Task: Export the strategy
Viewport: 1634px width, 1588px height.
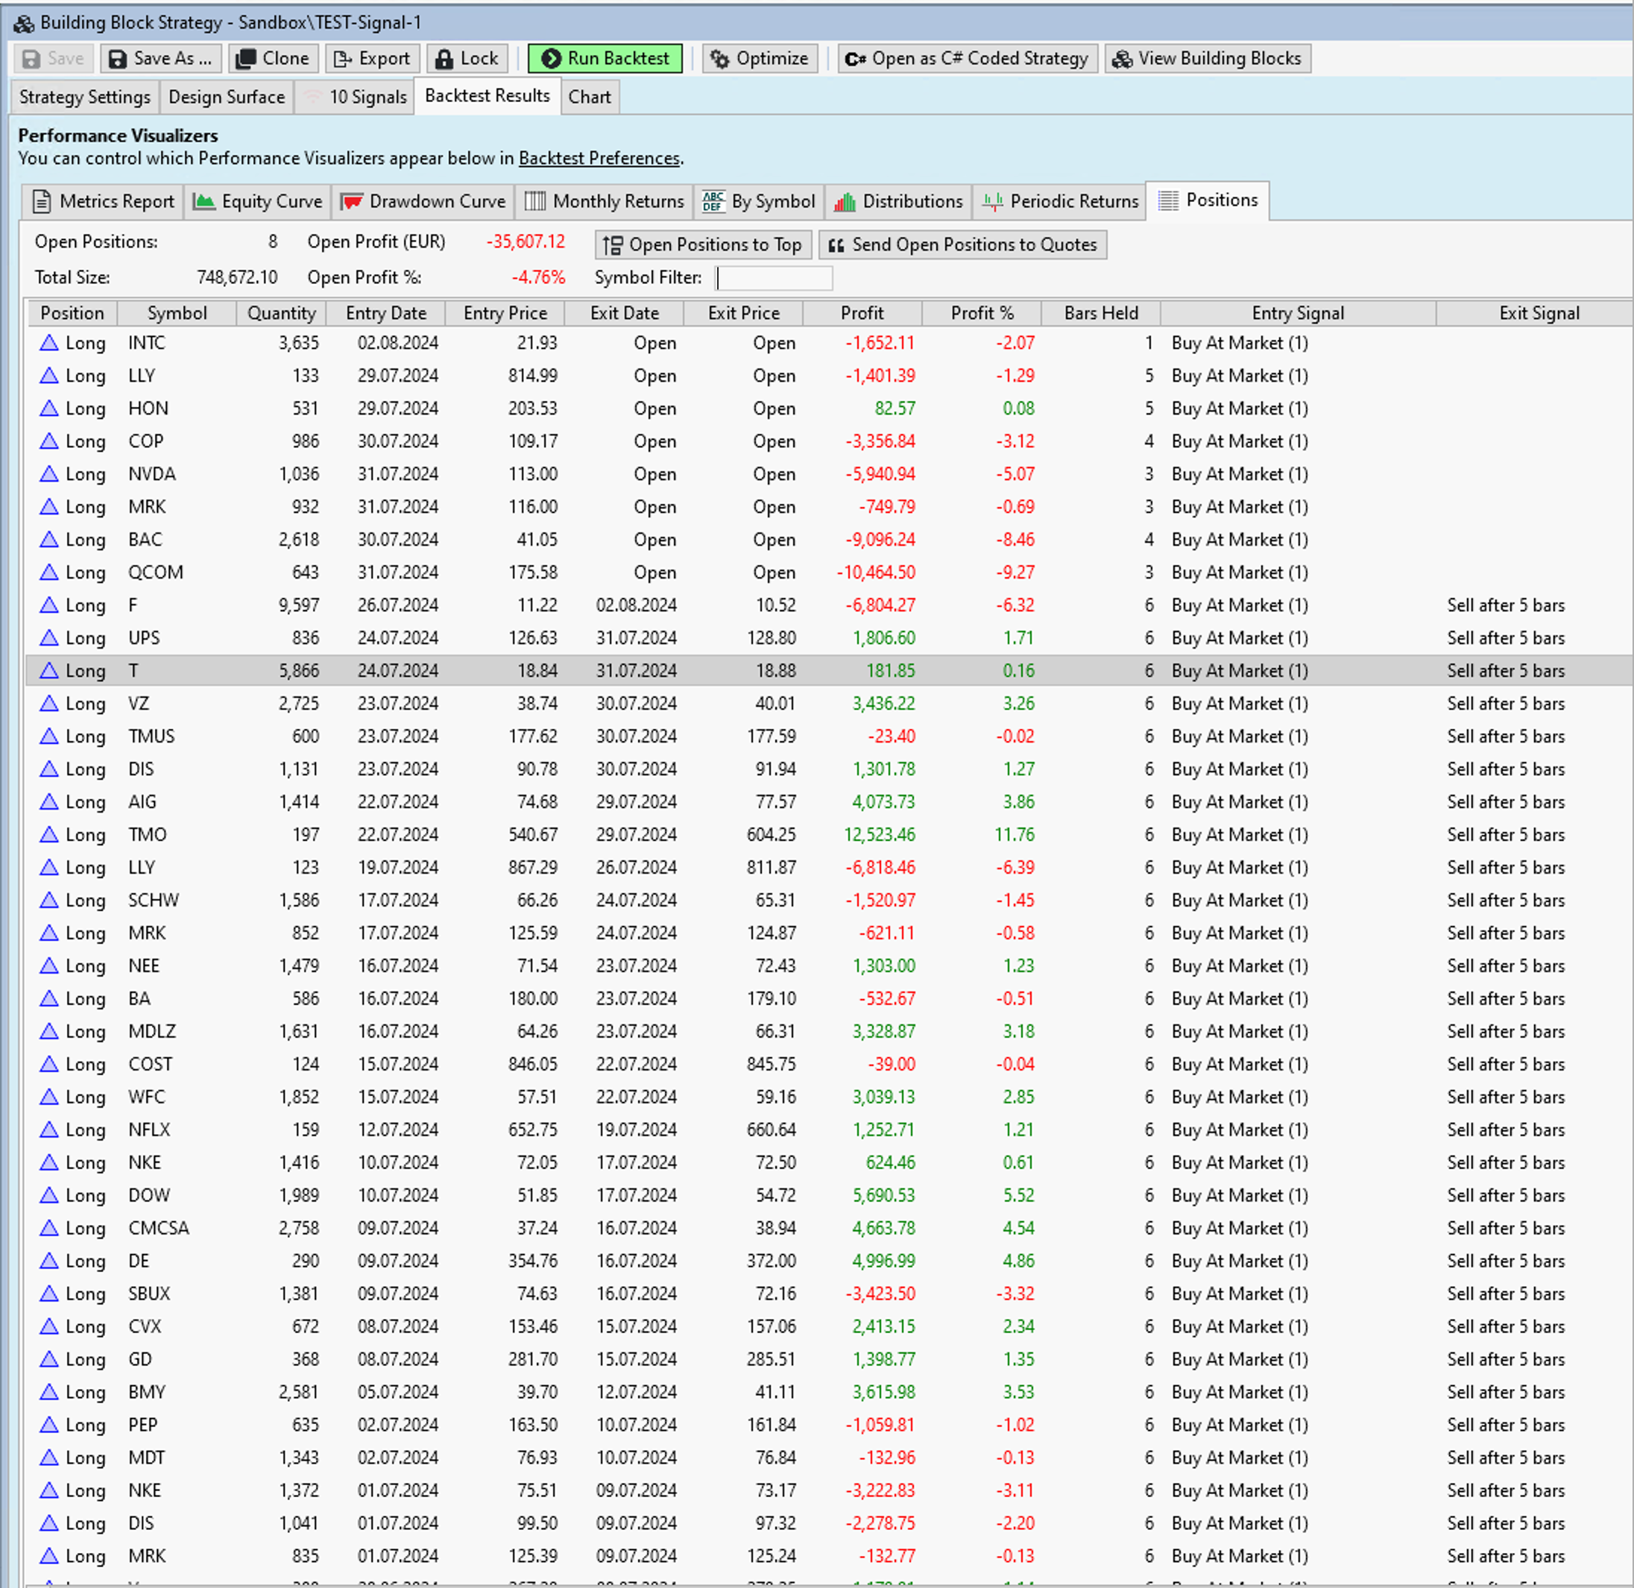Action: 372,58
